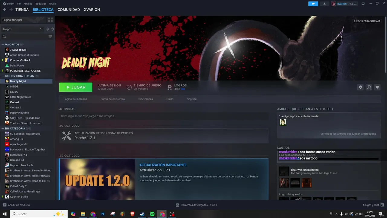
Task: Open Parche 1.2.1 patch notes
Action: [x=164, y=136]
